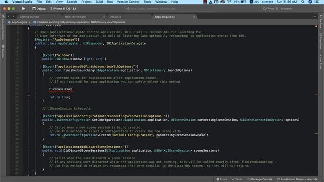324x182 pixels.
Task: Click the Export("window") attribute
Action: click(58, 55)
